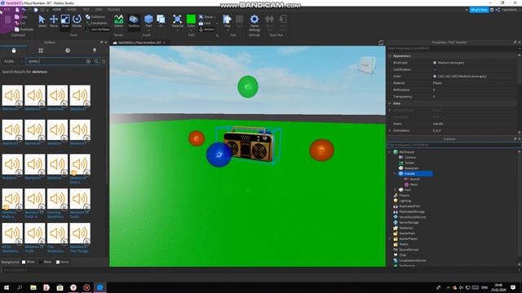Open Game Settings
Screen dimensions: 522x293
coord(254,23)
